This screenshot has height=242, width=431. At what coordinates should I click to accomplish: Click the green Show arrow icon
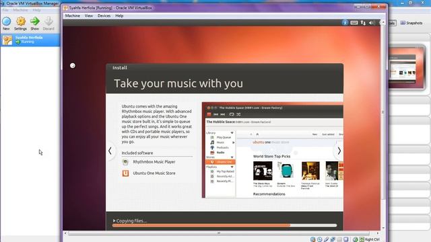pyautogui.click(x=34, y=22)
